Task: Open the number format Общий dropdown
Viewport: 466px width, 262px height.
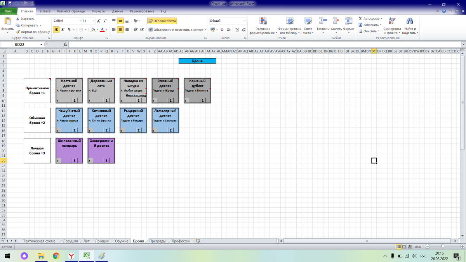Action: (x=245, y=21)
